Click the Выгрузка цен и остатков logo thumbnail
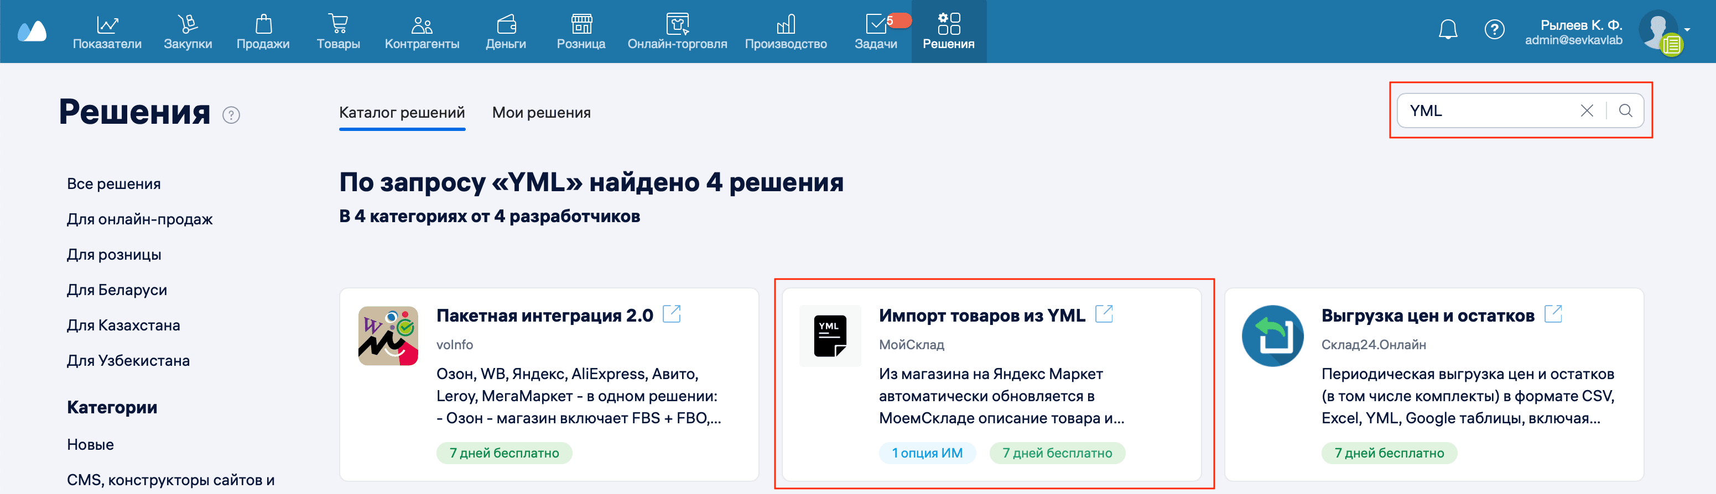 [x=1272, y=335]
